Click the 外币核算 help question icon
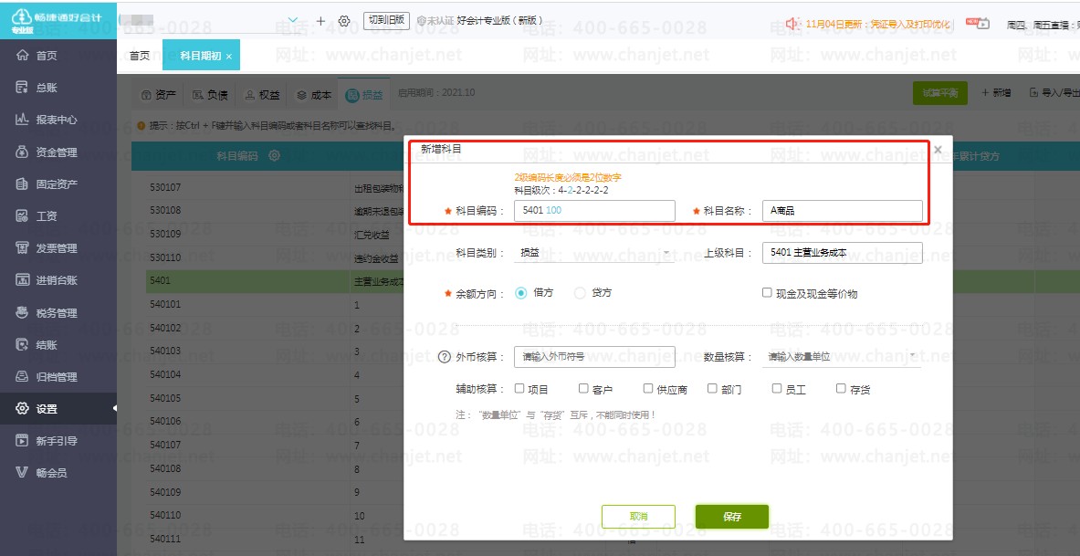The height and width of the screenshot is (556, 1080). tap(445, 357)
